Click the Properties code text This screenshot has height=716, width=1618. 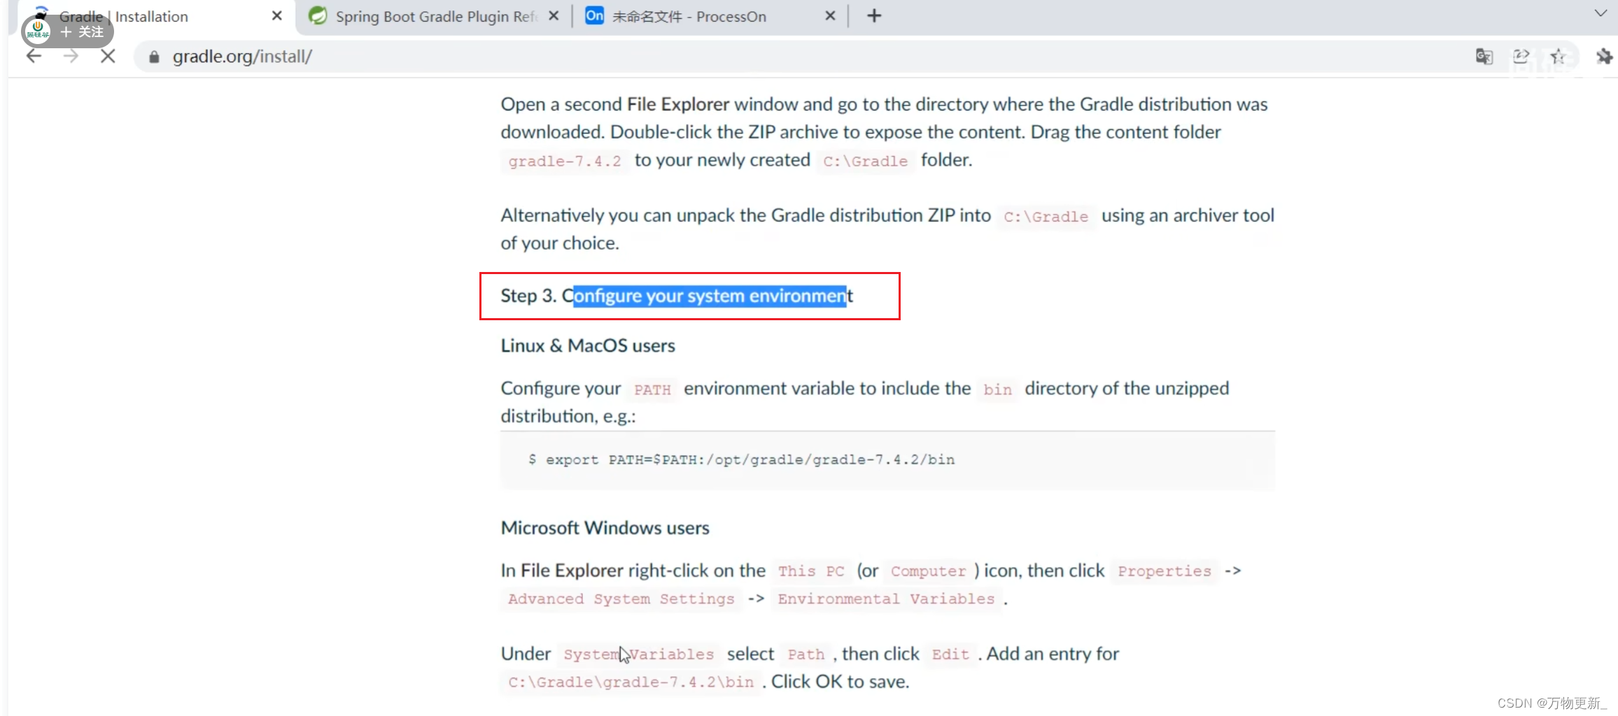tap(1165, 571)
